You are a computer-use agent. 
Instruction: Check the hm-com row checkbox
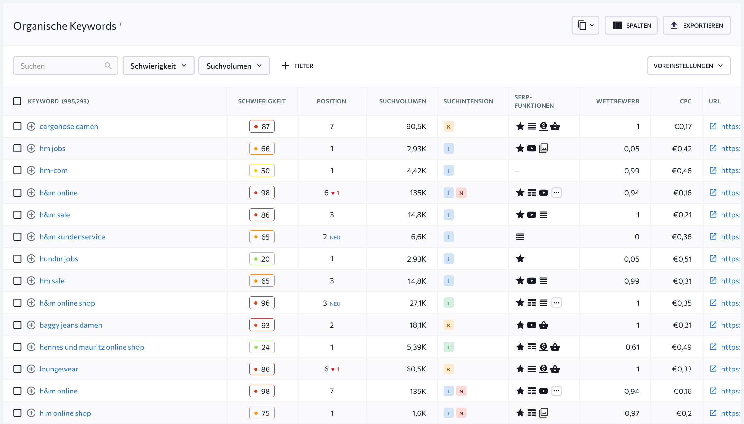click(17, 170)
